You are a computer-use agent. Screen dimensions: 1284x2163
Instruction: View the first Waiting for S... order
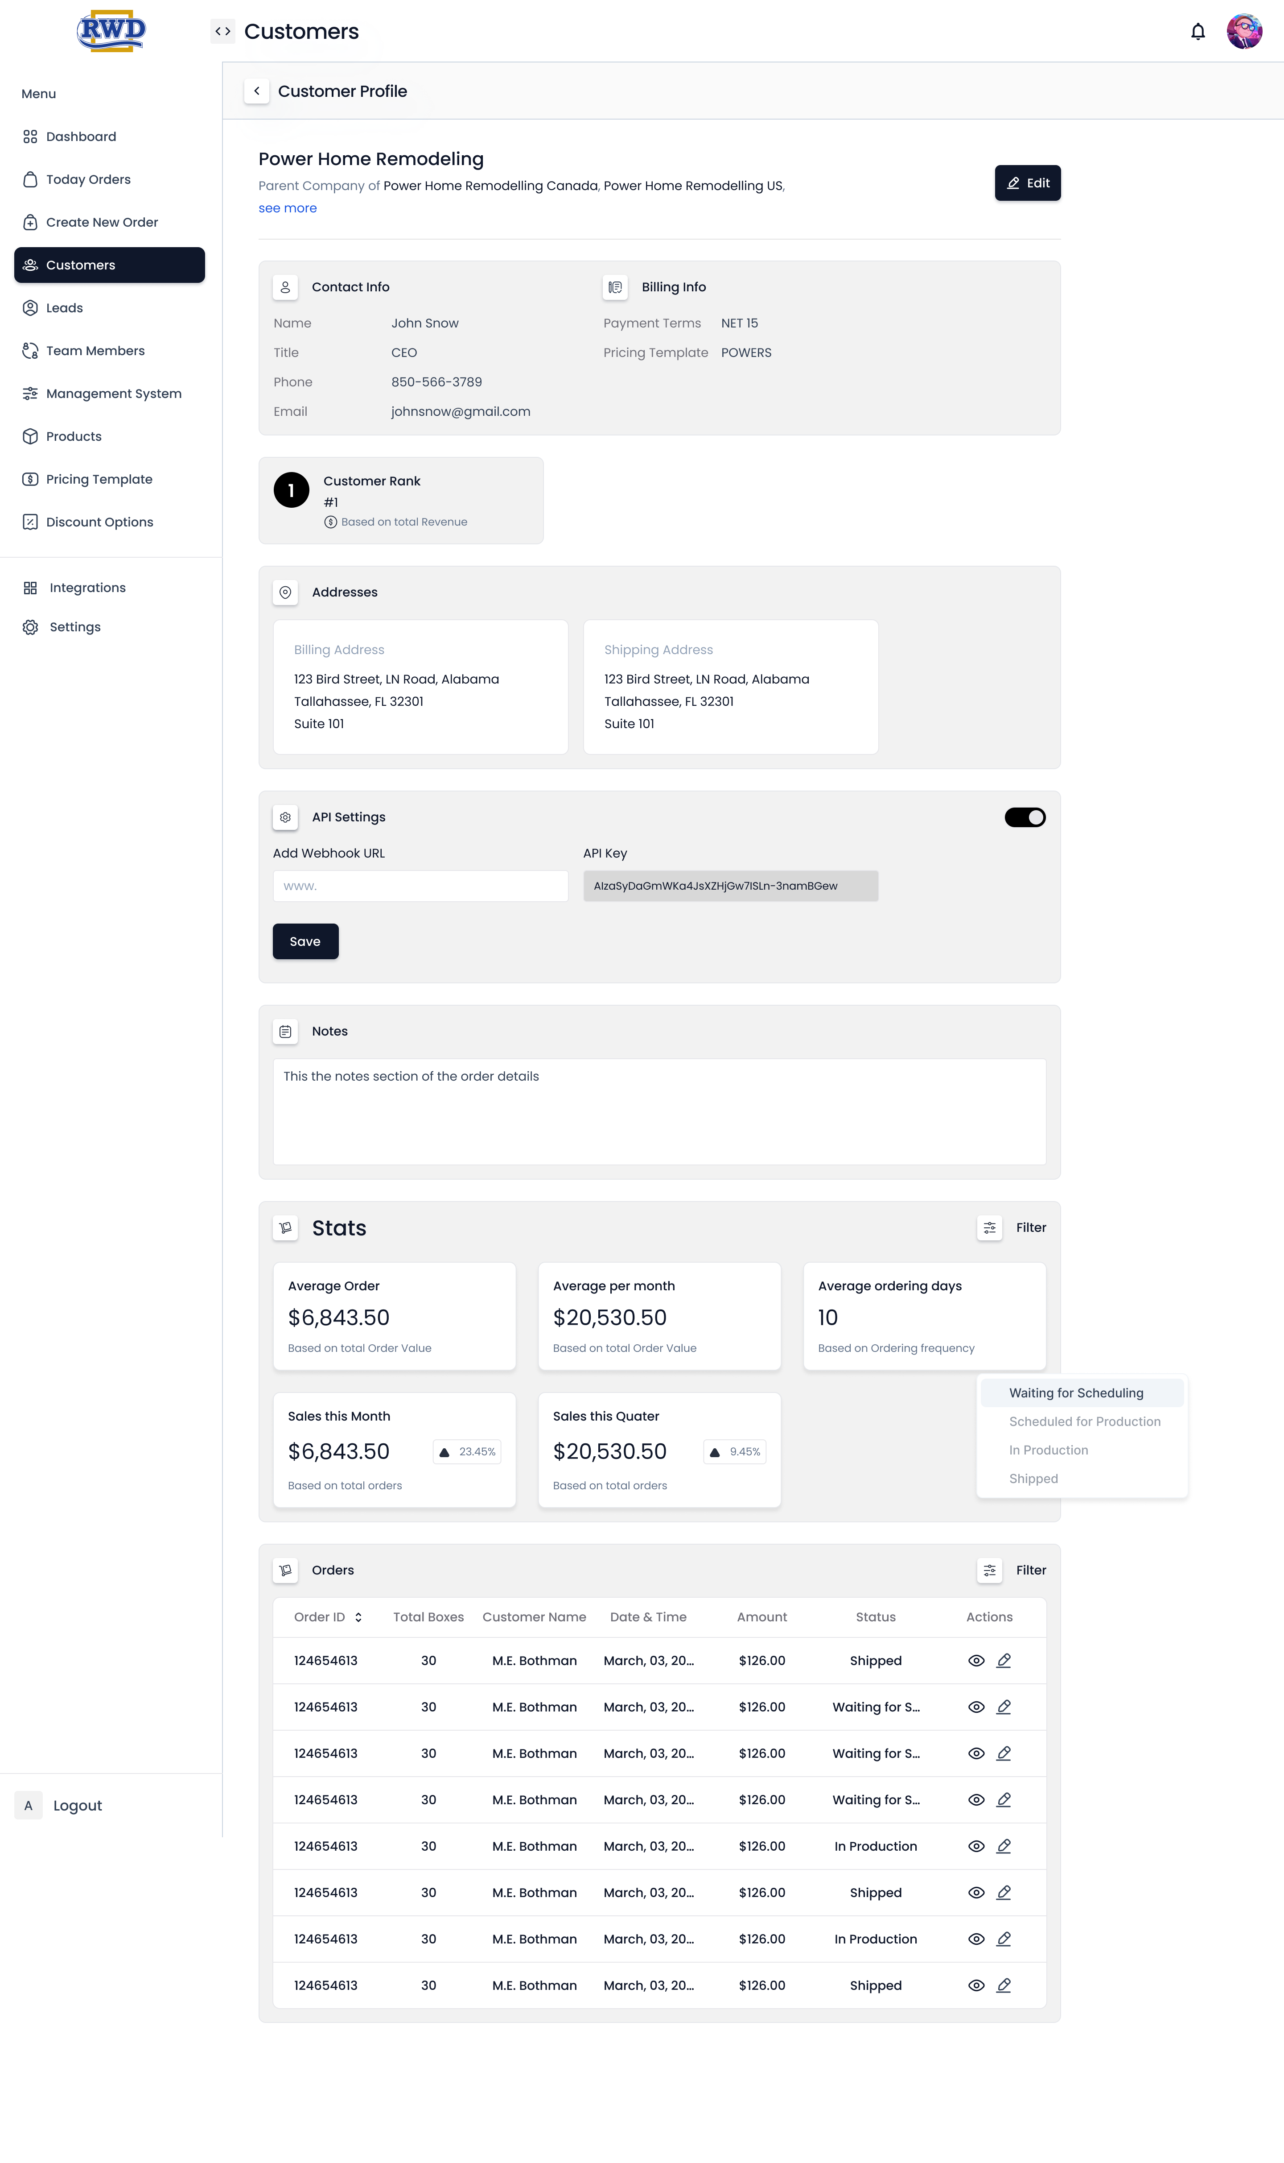[976, 1707]
